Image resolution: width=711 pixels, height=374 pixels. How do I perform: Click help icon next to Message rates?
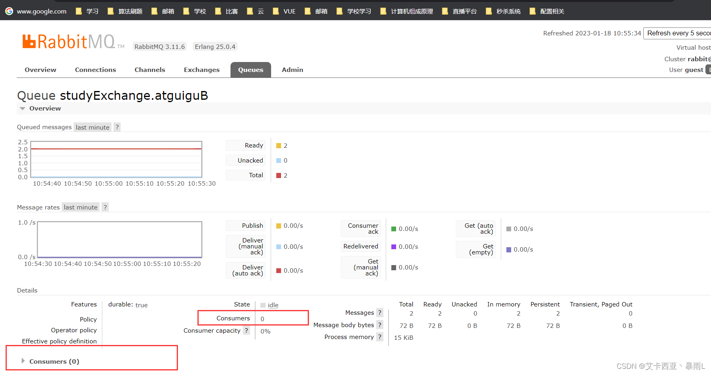pyautogui.click(x=105, y=207)
